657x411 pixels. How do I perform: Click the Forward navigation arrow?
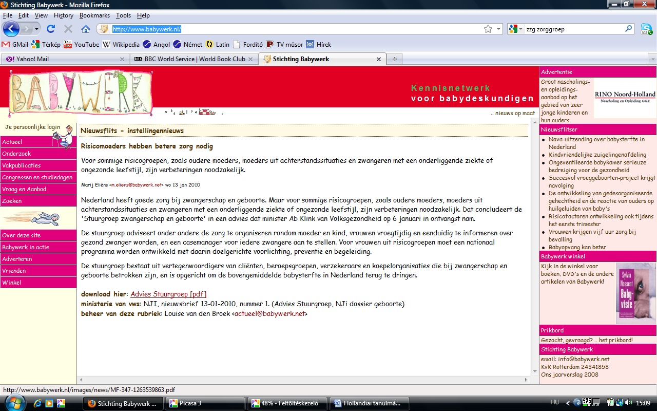27,29
